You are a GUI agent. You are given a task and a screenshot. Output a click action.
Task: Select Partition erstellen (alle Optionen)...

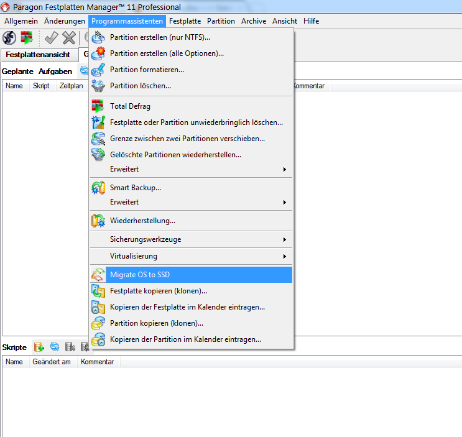pos(192,53)
